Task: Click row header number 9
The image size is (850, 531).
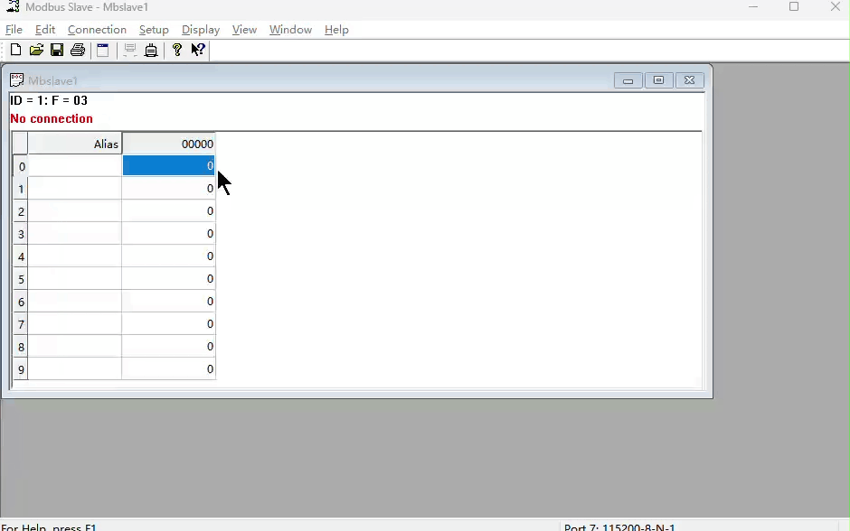Action: click(x=20, y=369)
